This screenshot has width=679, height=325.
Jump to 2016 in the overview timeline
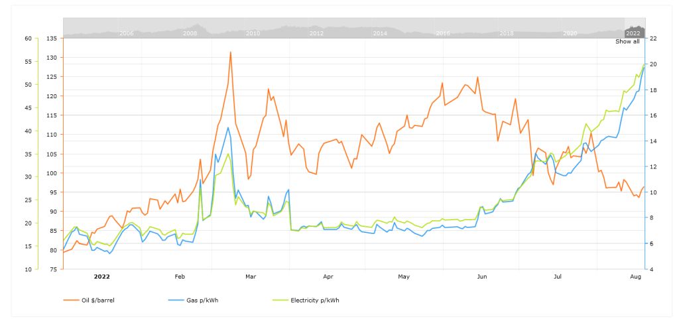click(443, 33)
